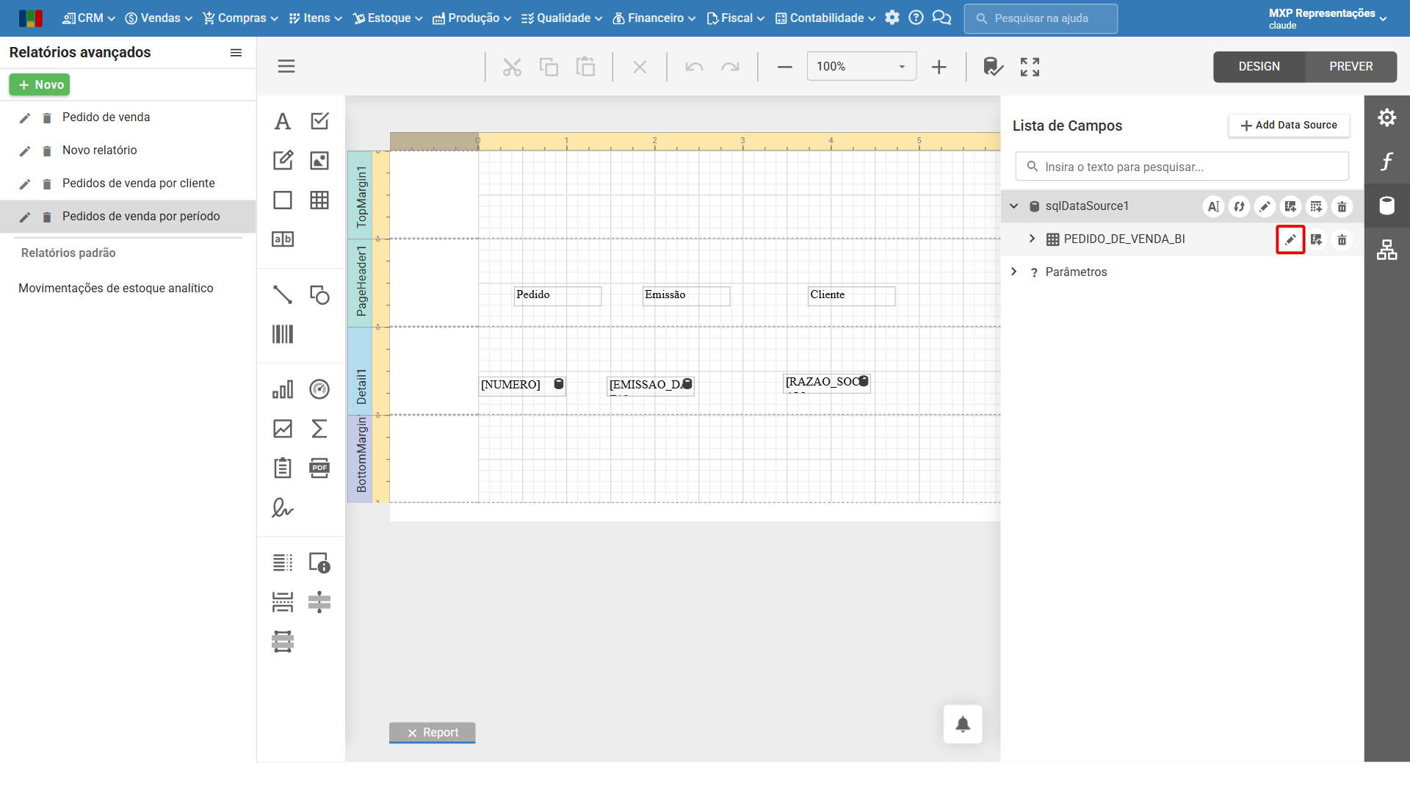The width and height of the screenshot is (1410, 793).
Task: Select the Sparkline tool
Action: [283, 429]
